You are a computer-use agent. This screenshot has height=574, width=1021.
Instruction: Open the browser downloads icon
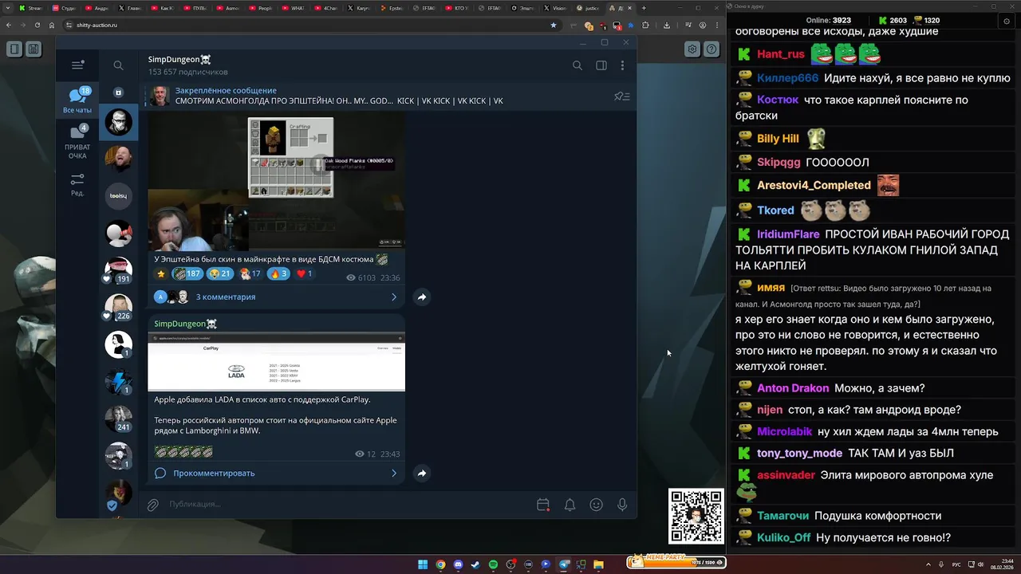tap(667, 25)
